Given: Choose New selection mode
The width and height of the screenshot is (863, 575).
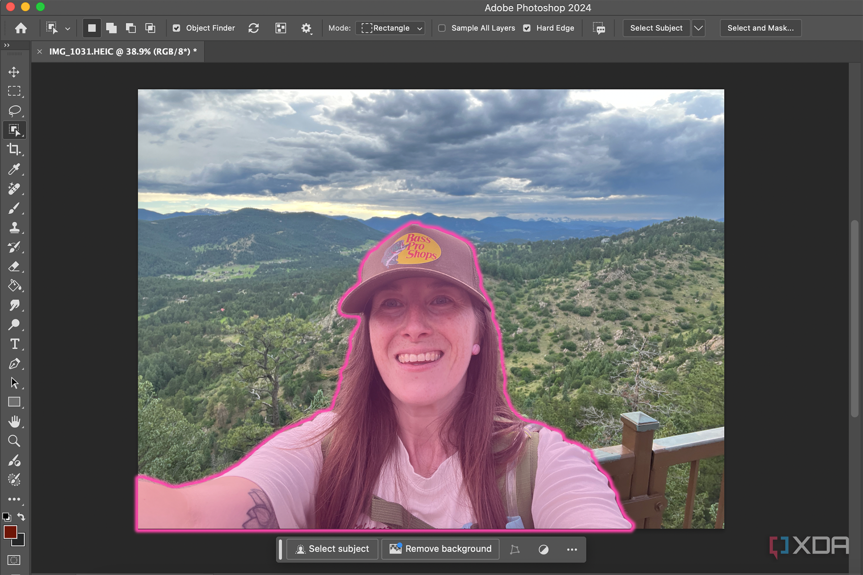Looking at the screenshot, I should click(x=92, y=28).
